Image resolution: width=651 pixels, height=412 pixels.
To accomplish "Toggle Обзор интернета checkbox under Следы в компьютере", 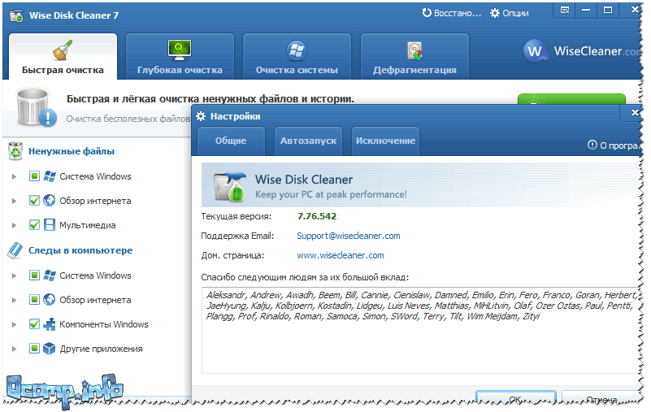I will point(34,299).
